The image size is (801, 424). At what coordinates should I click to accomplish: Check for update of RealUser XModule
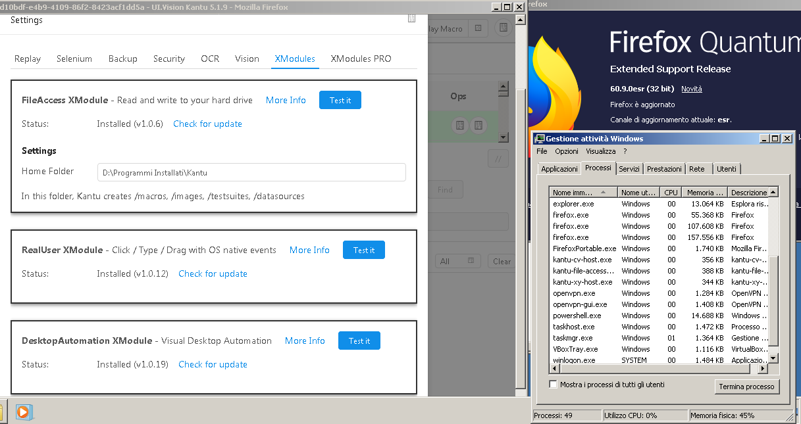[213, 273]
